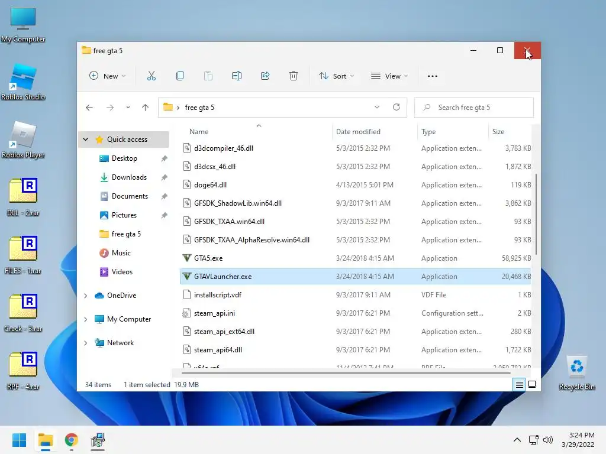Viewport: 606px width, 454px height.
Task: Open the recent locations dropdown chevron
Action: point(128,108)
